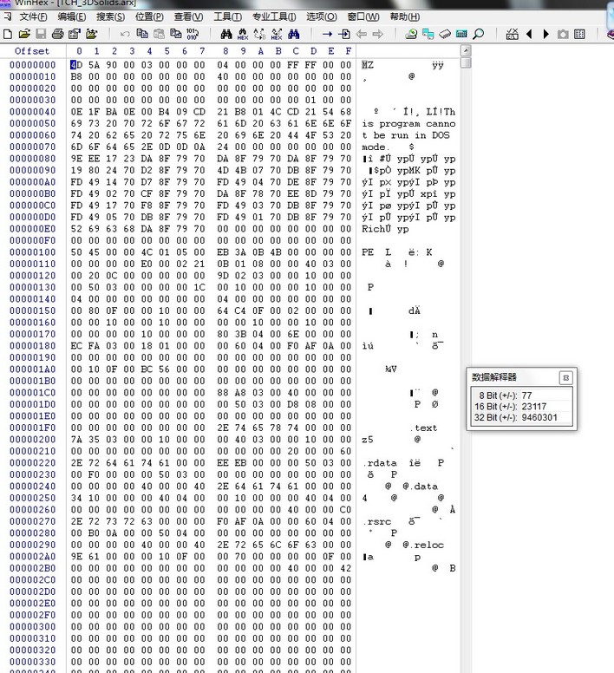
Task: Open the 搜索(S) Search menu
Action: 110,16
